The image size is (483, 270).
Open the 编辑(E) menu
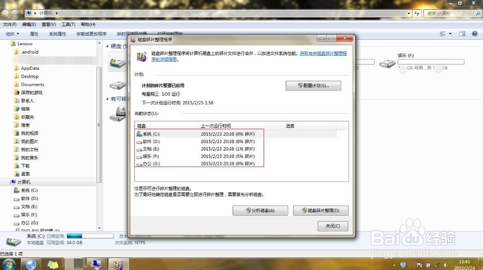click(29, 24)
